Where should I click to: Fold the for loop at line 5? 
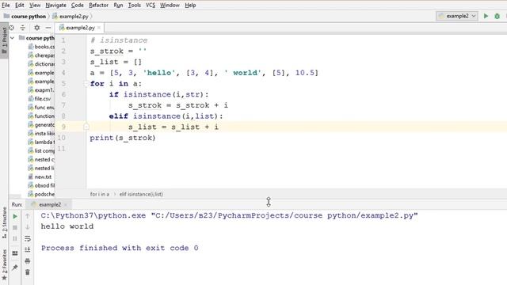click(x=86, y=84)
